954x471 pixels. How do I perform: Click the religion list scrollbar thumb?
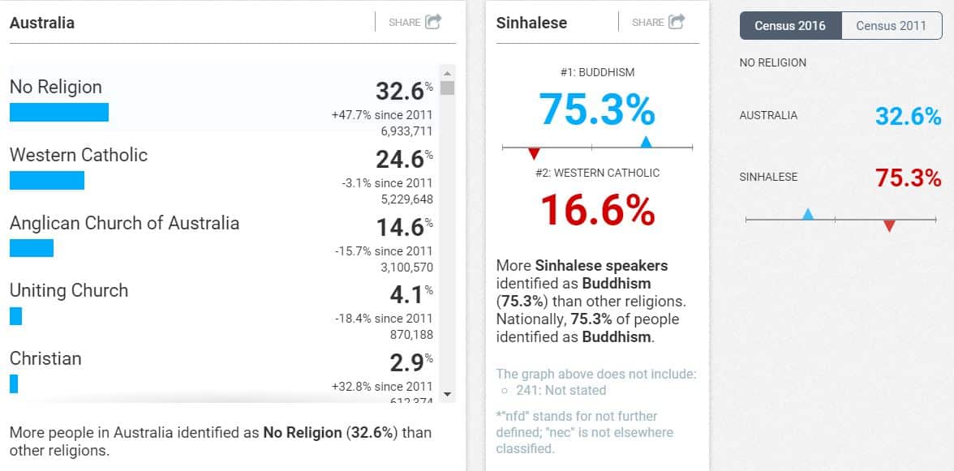tap(447, 88)
